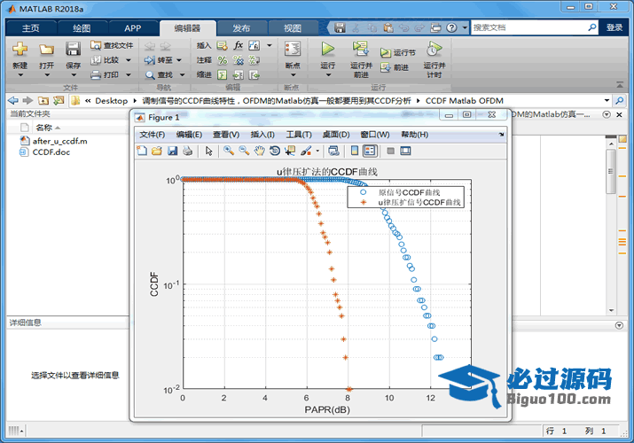This screenshot has height=443, width=634.
Task: Toggle the edit plot arrow tool
Action: (x=208, y=151)
